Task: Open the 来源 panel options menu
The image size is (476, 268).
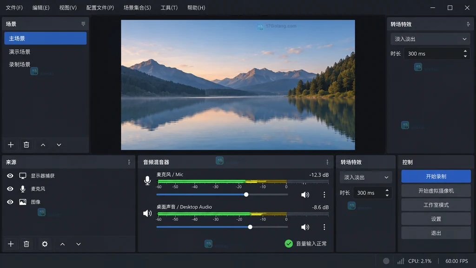Action: pyautogui.click(x=129, y=162)
